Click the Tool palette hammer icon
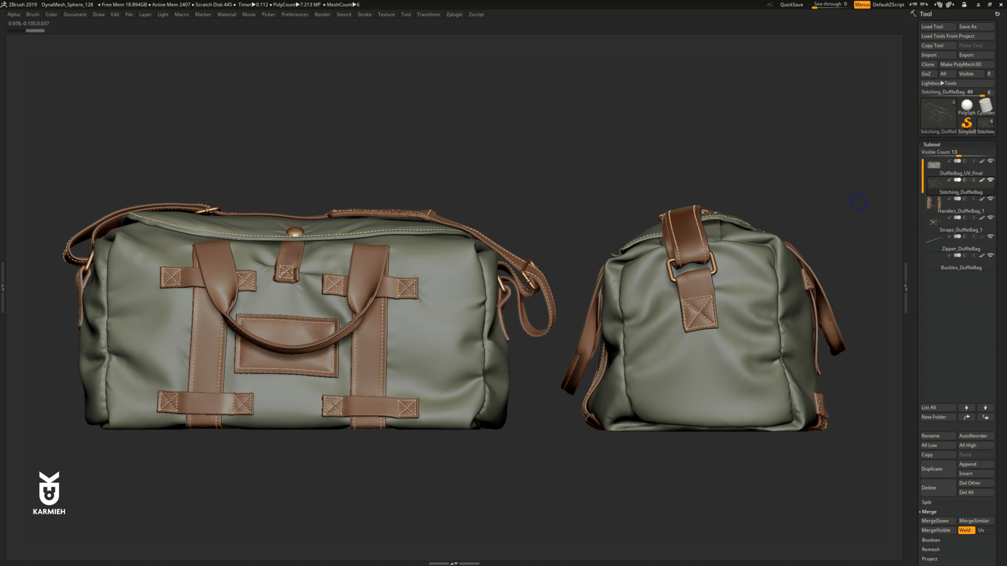Screen dimensions: 1007x566 coord(914,14)
